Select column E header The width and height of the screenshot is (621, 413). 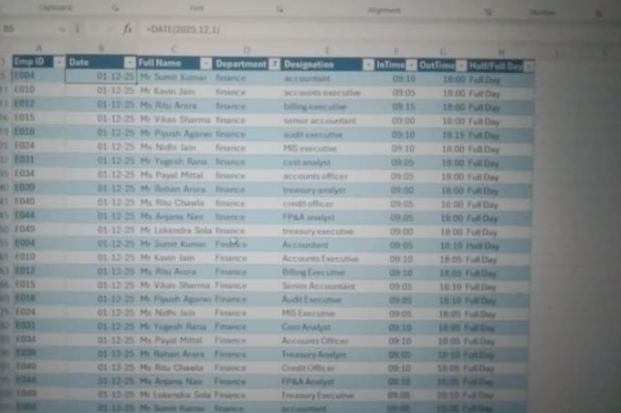[x=327, y=51]
